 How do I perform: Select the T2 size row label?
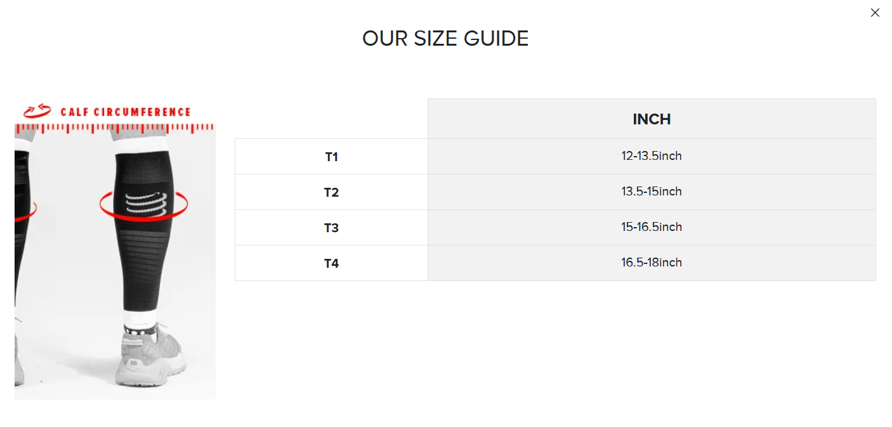point(331,192)
